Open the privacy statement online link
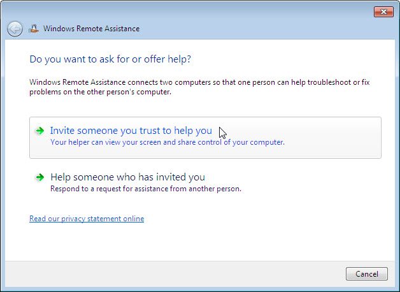This screenshot has height=292, width=400. (x=87, y=219)
